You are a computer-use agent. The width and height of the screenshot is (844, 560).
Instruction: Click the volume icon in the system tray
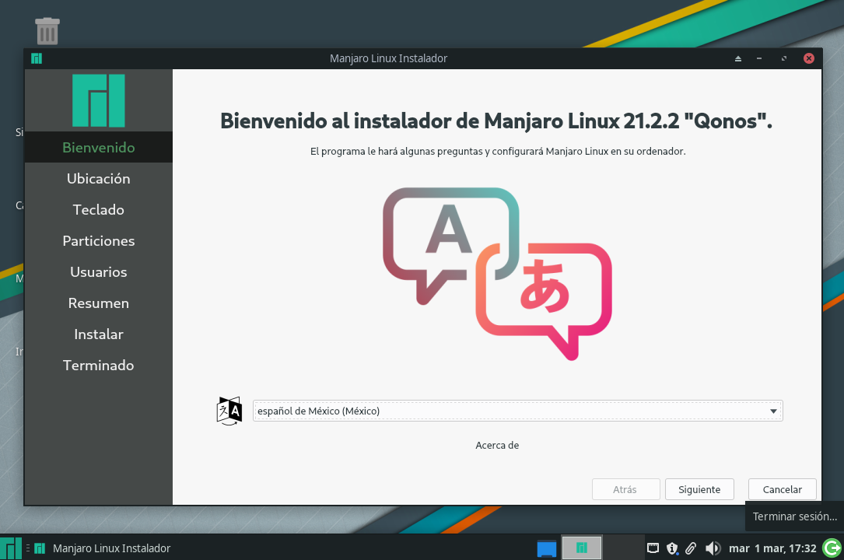click(x=712, y=548)
